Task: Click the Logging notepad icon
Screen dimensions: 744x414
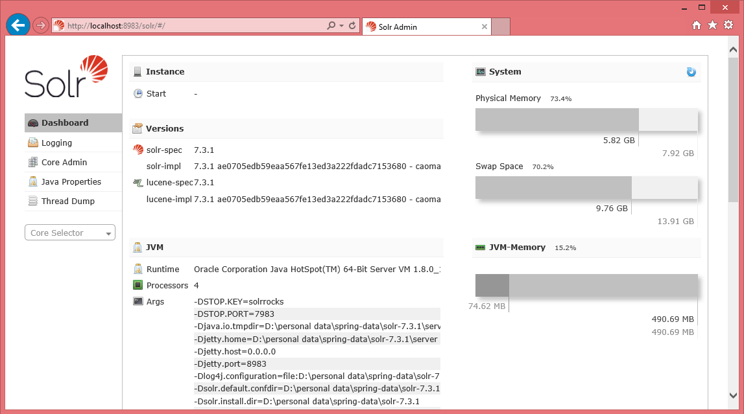Action: coord(32,143)
